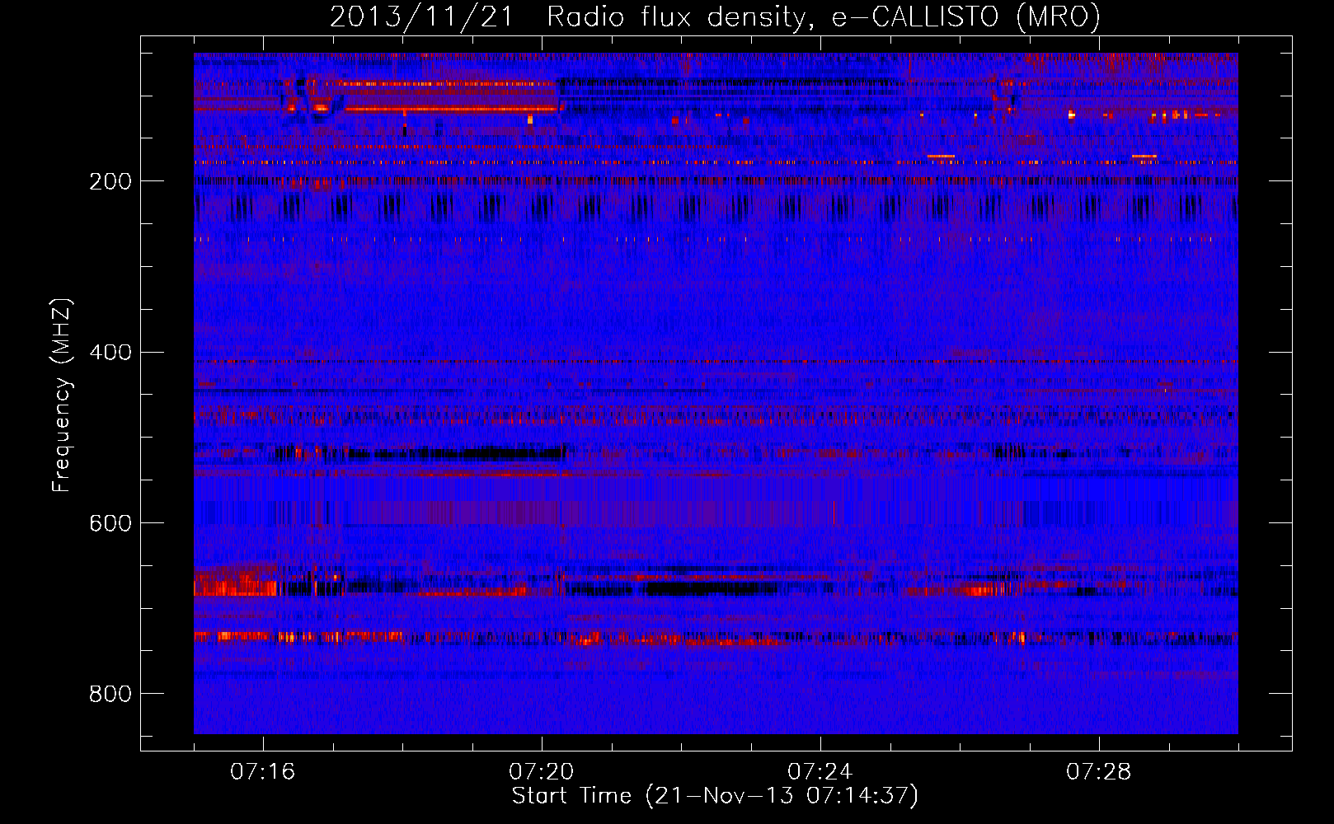Click the 200 frequency tick label
The image size is (1334, 824).
click(110, 181)
